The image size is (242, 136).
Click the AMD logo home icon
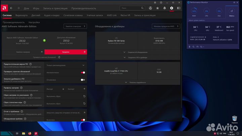point(4,8)
